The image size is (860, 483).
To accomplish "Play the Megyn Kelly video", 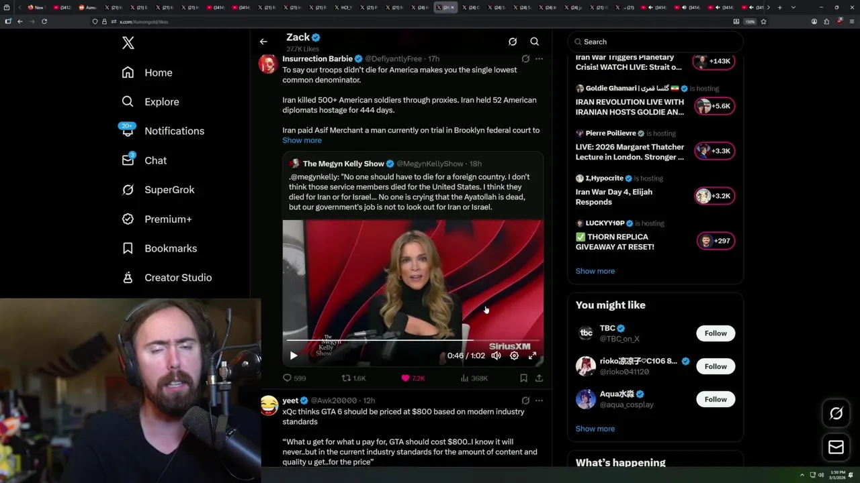I will point(294,356).
